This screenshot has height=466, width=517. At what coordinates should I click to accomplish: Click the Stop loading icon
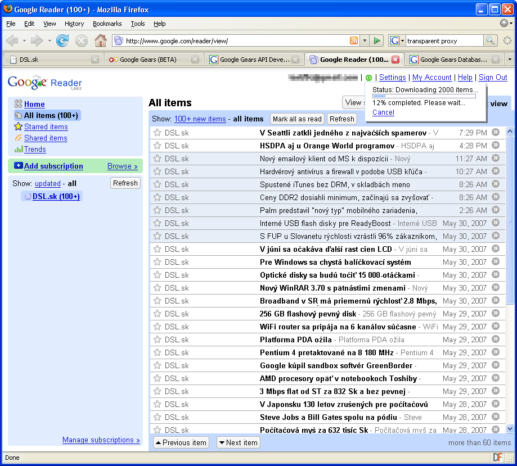click(x=81, y=41)
